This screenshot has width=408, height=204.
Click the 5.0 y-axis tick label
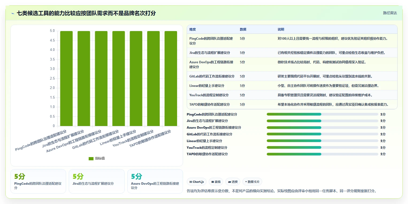tap(52, 31)
